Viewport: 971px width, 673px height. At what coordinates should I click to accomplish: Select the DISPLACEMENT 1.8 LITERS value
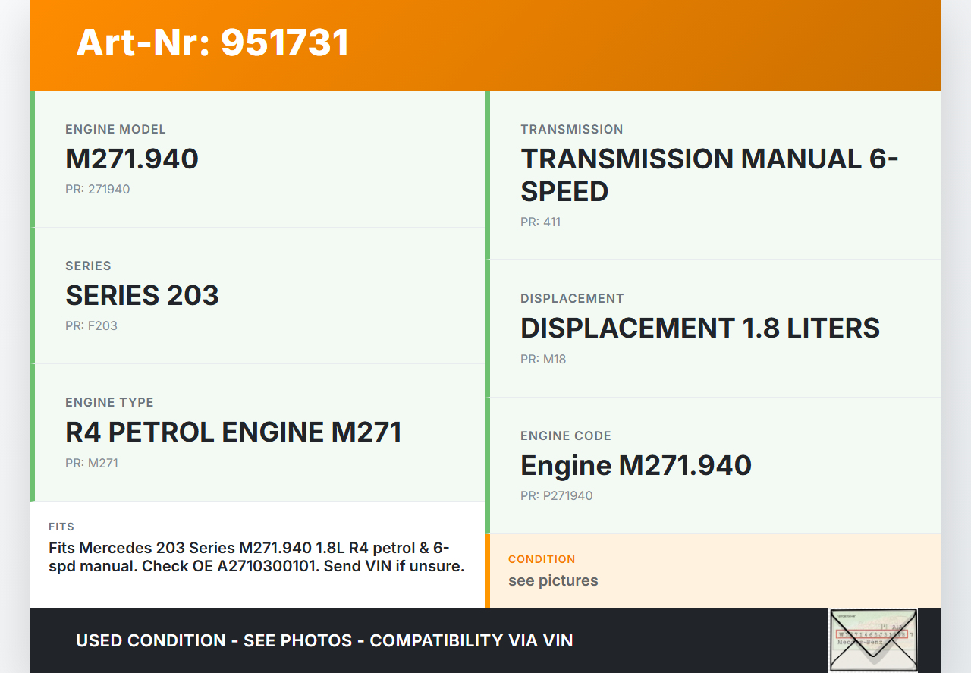699,328
